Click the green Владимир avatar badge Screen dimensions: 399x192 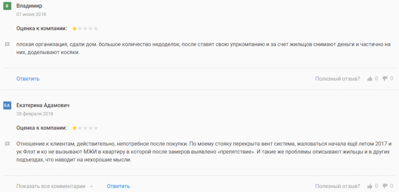pyautogui.click(x=7, y=6)
